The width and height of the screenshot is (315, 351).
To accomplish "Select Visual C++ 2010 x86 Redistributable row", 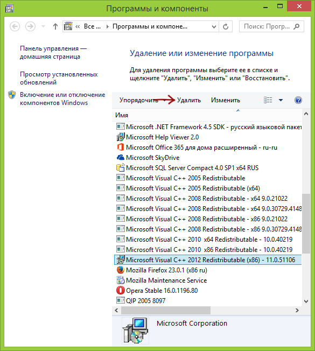I will tap(208, 250).
